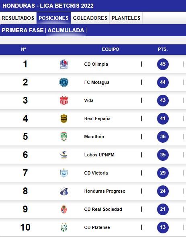Select the POSICIONES tab
The width and height of the screenshot is (186, 237).
pyautogui.click(x=53, y=18)
